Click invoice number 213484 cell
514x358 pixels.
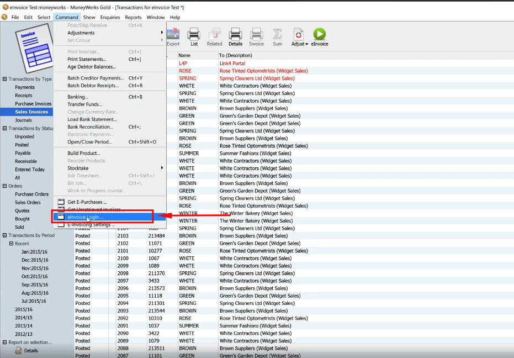pos(156,235)
